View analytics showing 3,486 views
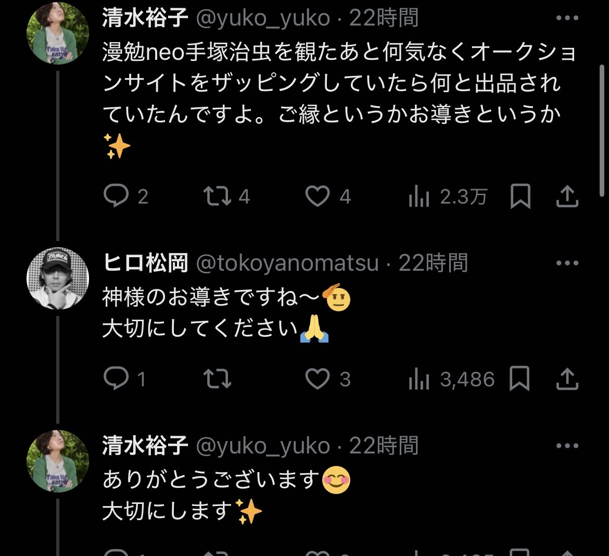Image resolution: width=609 pixels, height=556 pixels. (x=419, y=379)
